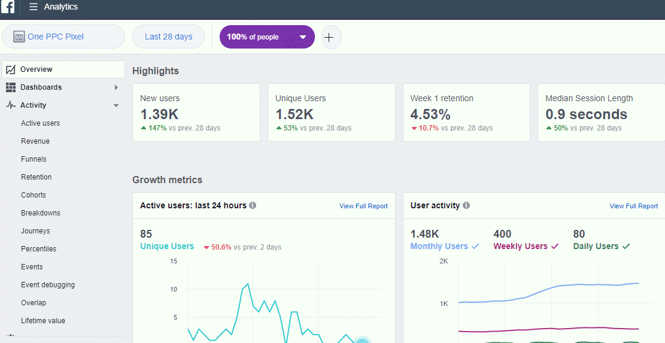Click info icon next to User activity
This screenshot has height=343, width=665.
[x=466, y=205]
